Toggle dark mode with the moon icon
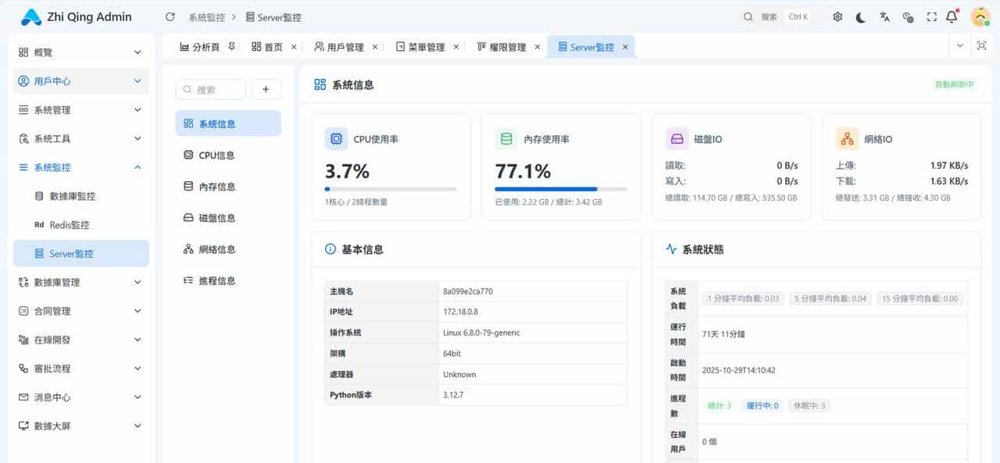Image resolution: width=1000 pixels, height=463 pixels. [860, 16]
